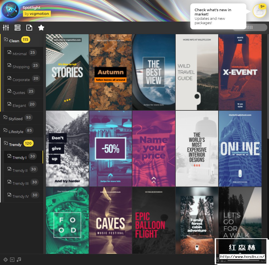Click the lifebuoy help icon at bottom
The width and height of the screenshot is (269, 265).
5,260
